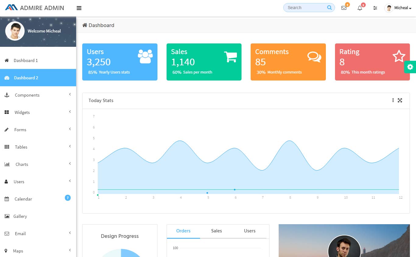Click the Users 3,250 stat card

120,62
